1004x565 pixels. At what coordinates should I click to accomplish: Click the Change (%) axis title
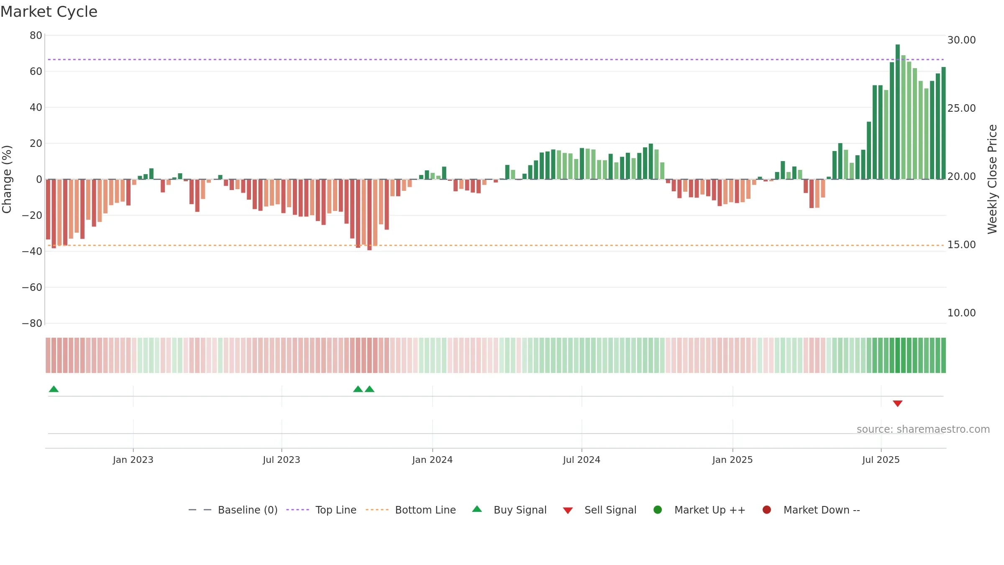[7, 179]
